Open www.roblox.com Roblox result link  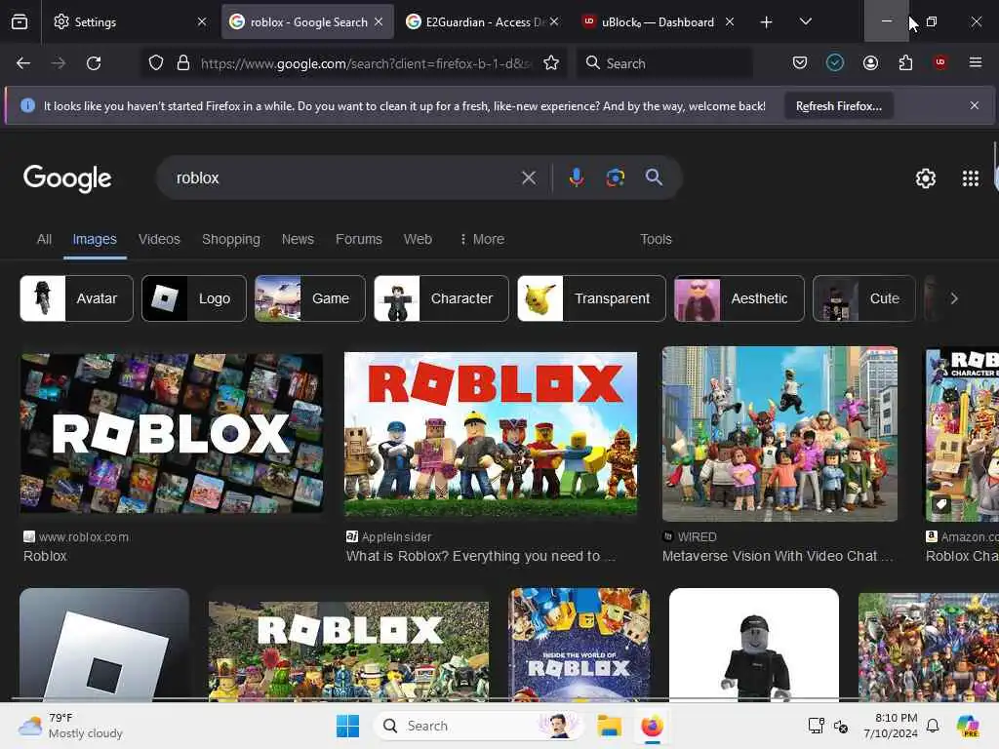click(76, 546)
